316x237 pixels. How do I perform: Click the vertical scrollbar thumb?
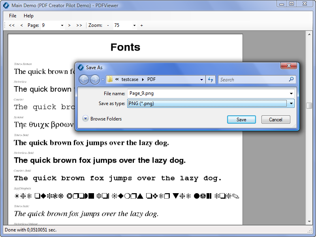click(309, 105)
